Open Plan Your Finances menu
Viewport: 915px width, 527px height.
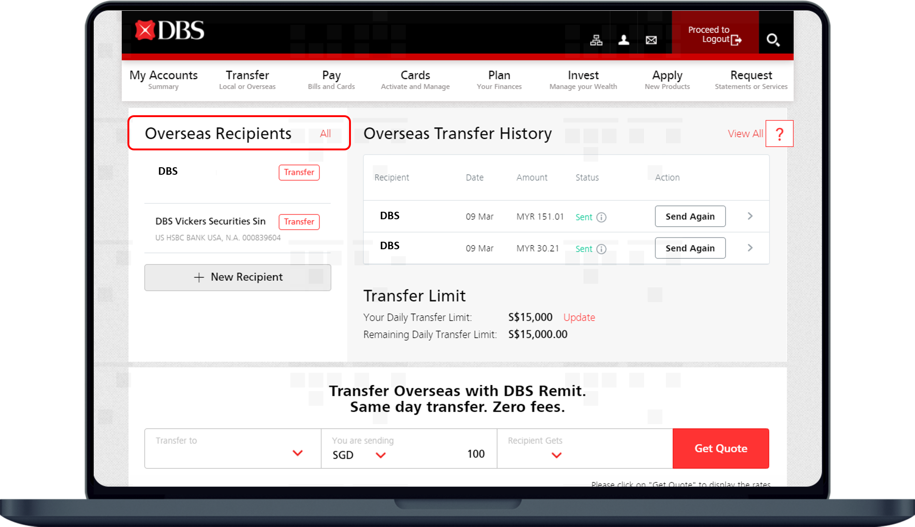pos(499,80)
